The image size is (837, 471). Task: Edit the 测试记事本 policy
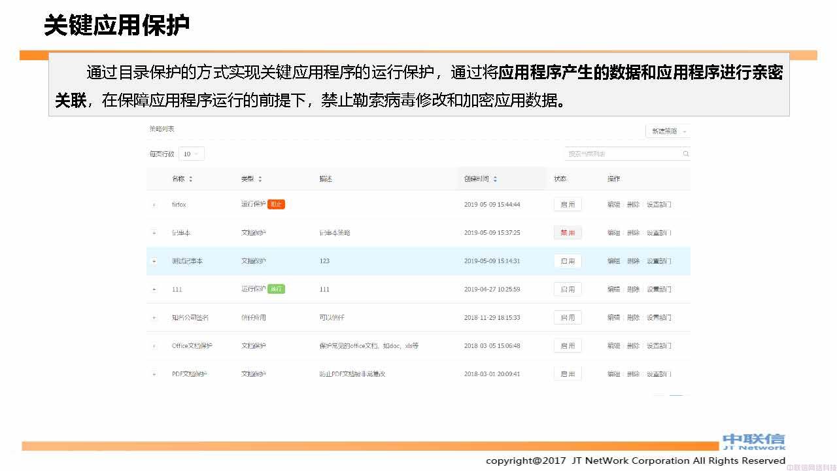(x=613, y=261)
